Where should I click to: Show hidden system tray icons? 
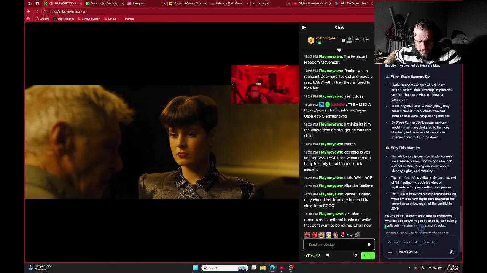tap(409, 268)
